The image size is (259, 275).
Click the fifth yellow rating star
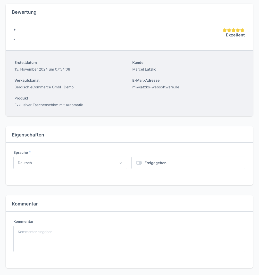pos(242,30)
